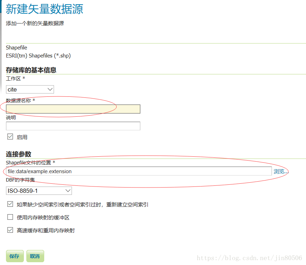Click the 存储库的基本信息 section heading
The height and width of the screenshot is (265, 306).
coord(31,70)
